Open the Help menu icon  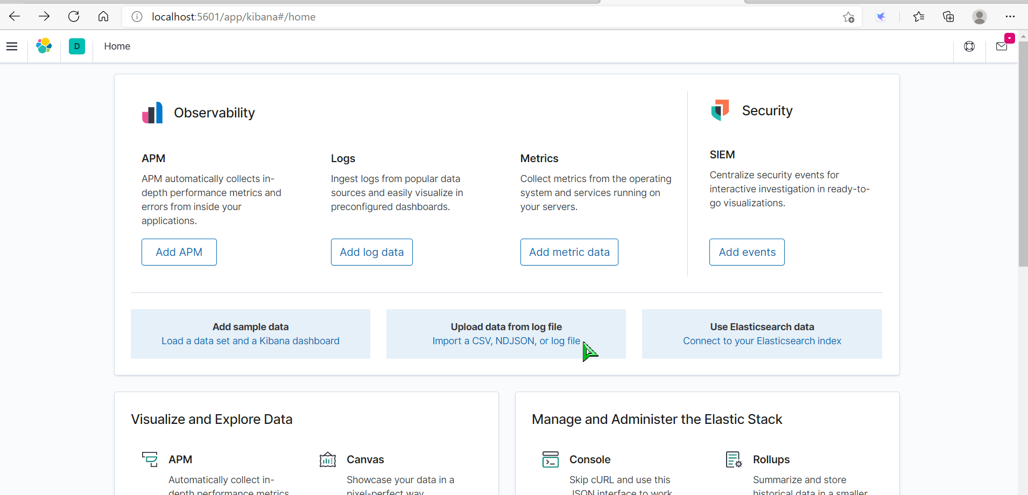(969, 46)
